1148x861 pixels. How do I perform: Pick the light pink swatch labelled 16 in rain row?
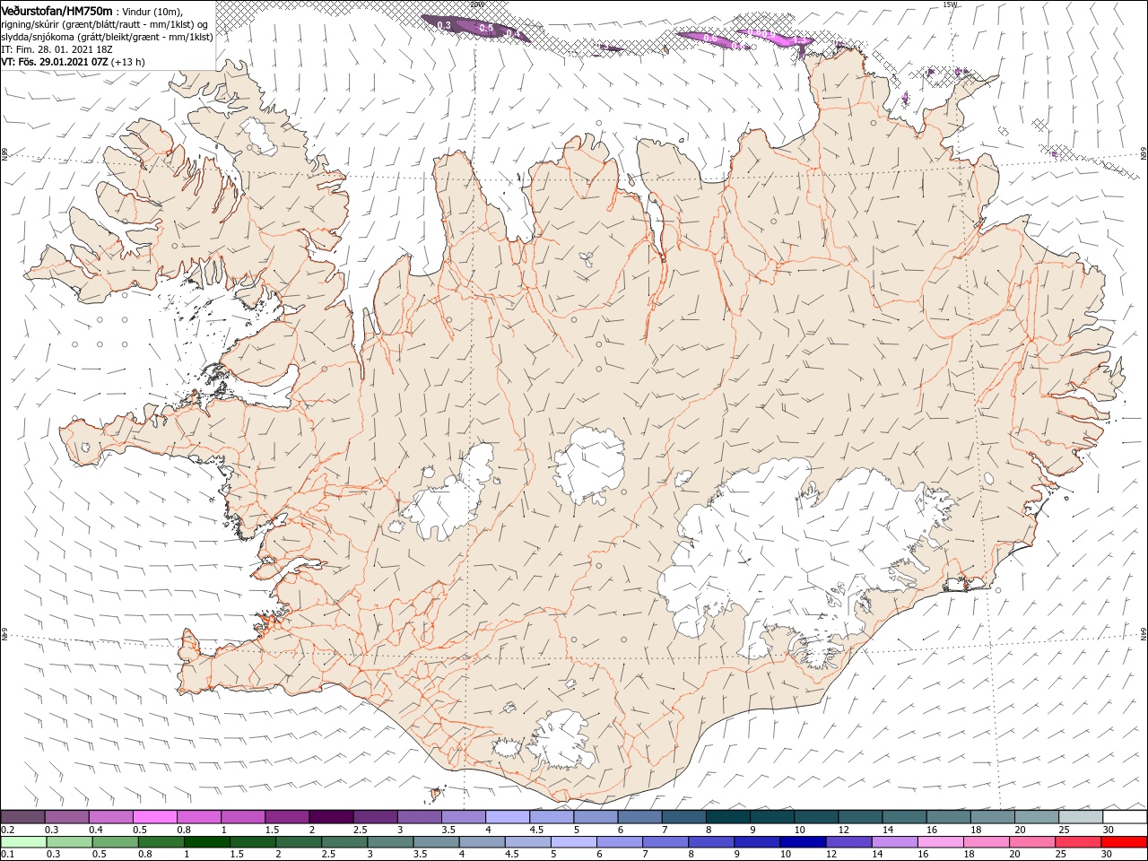940,842
